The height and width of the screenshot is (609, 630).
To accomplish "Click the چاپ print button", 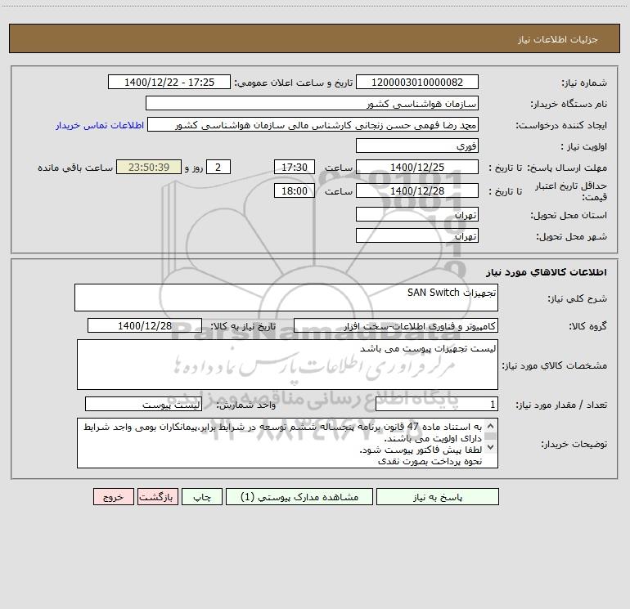I will point(202,497).
